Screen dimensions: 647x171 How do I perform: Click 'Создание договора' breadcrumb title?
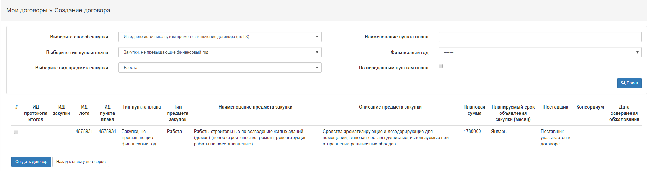click(82, 10)
